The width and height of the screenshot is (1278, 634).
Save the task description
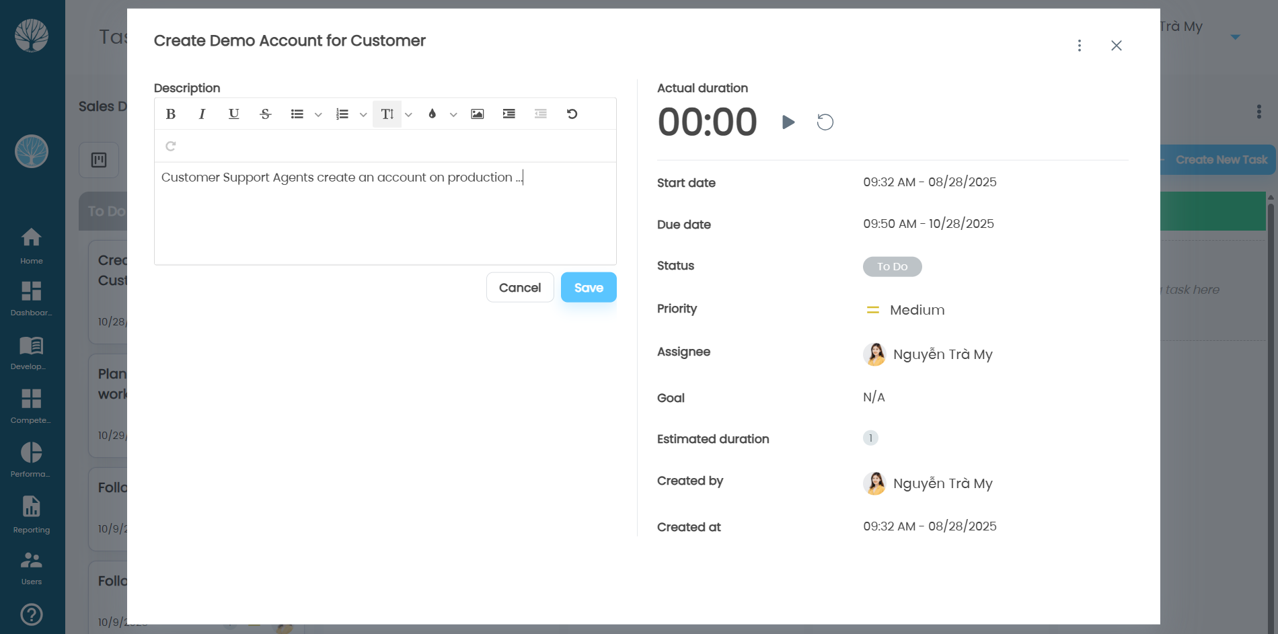tap(588, 288)
